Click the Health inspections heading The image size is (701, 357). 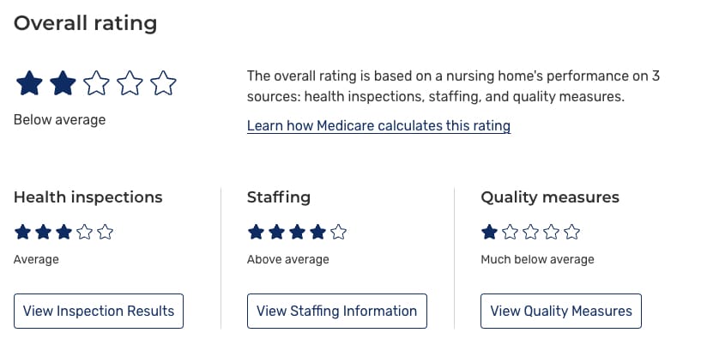(88, 197)
